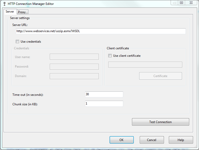Click the Server URL label

20,25
